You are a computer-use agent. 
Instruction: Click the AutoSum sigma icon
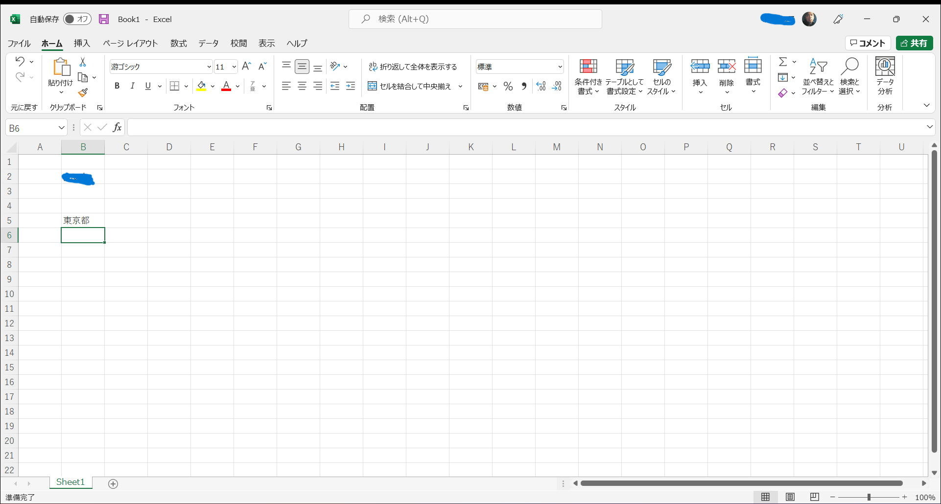783,62
